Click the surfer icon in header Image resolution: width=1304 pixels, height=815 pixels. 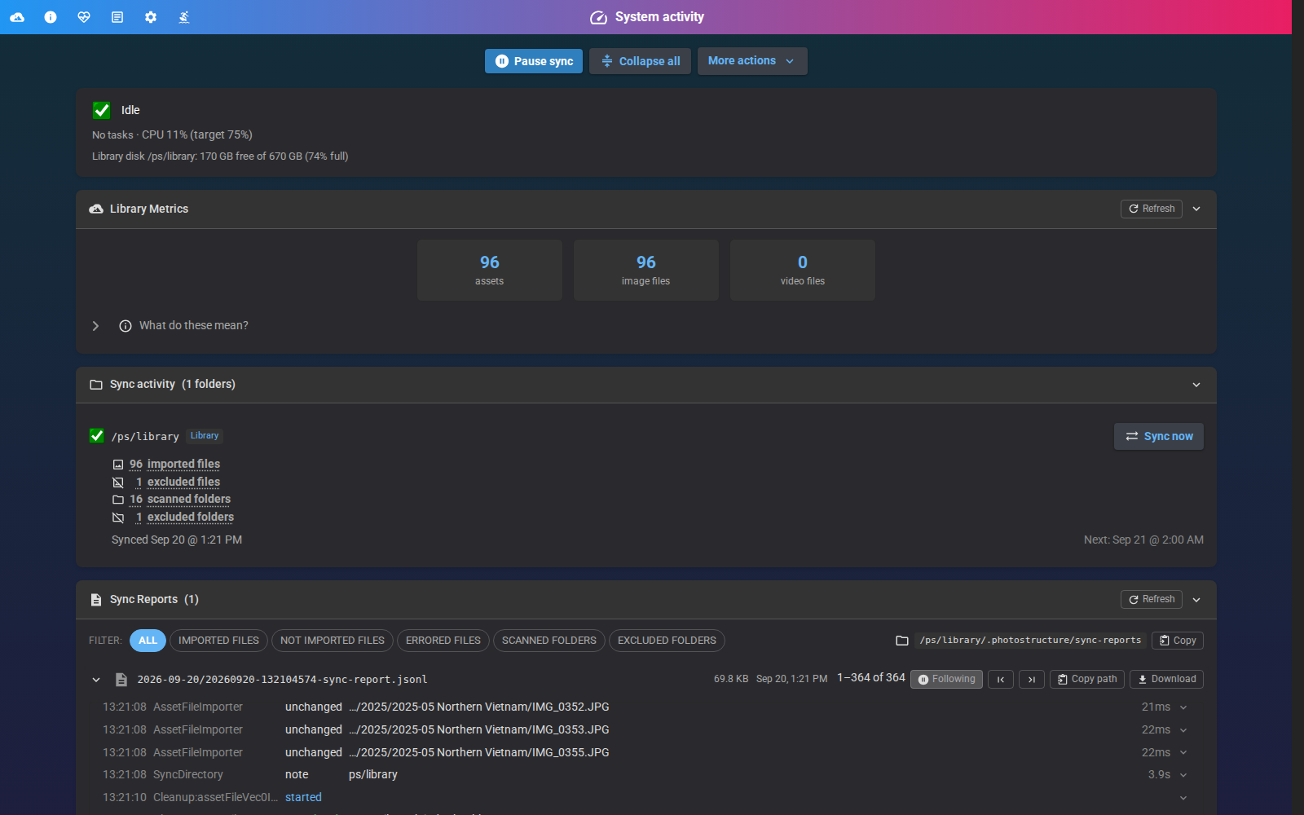pos(184,17)
